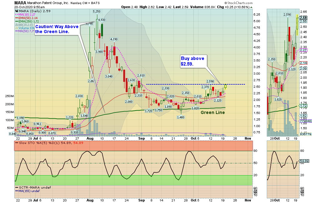Click the MARA ticker symbol in the title

click(x=20, y=3)
